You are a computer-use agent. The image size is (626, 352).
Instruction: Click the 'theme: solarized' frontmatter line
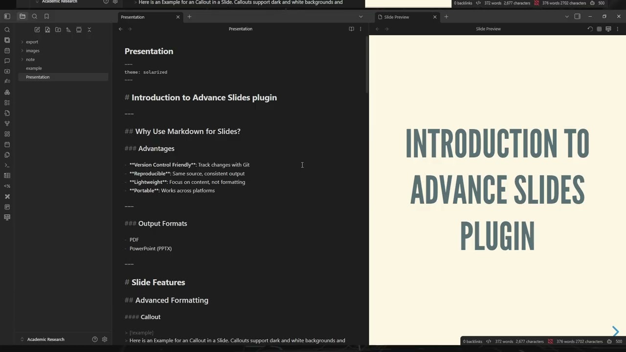(146, 72)
